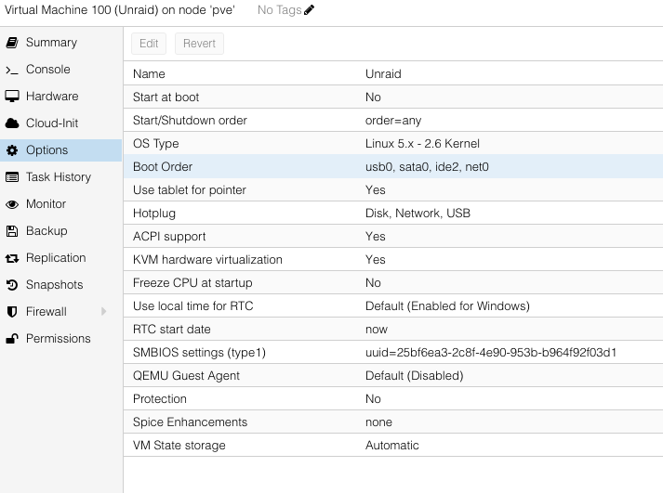Screen dimensions: 663x493
Task: Click the Options gear icon
Action: coord(12,150)
